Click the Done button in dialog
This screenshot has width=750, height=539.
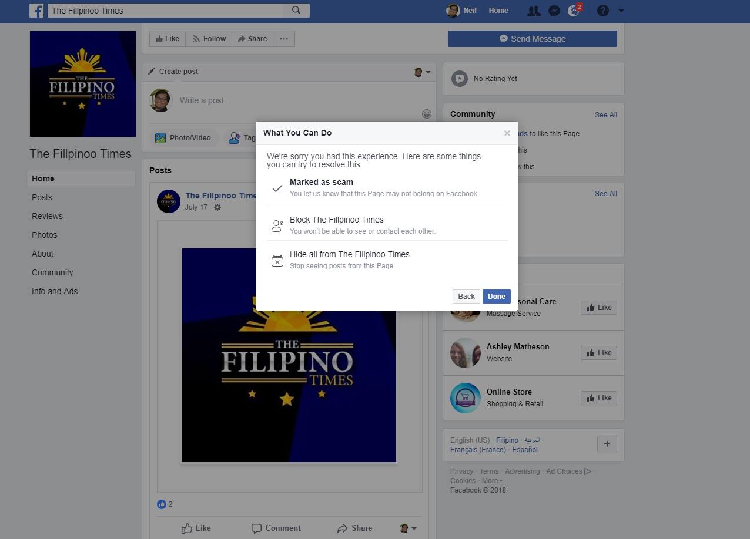point(496,297)
